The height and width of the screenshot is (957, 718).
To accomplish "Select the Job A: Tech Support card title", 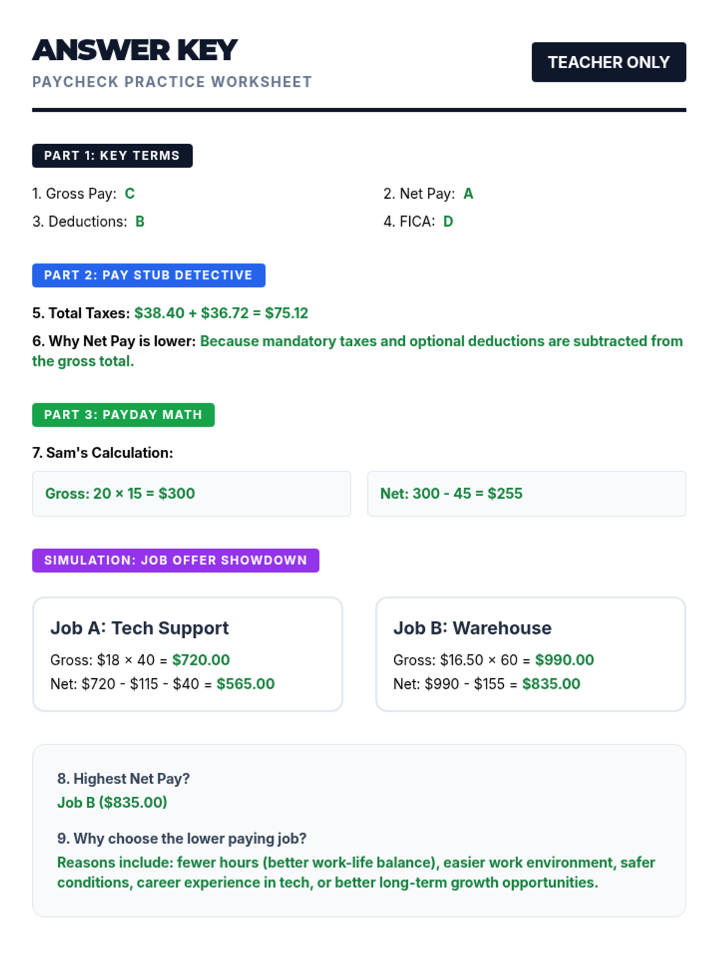I will [x=139, y=628].
